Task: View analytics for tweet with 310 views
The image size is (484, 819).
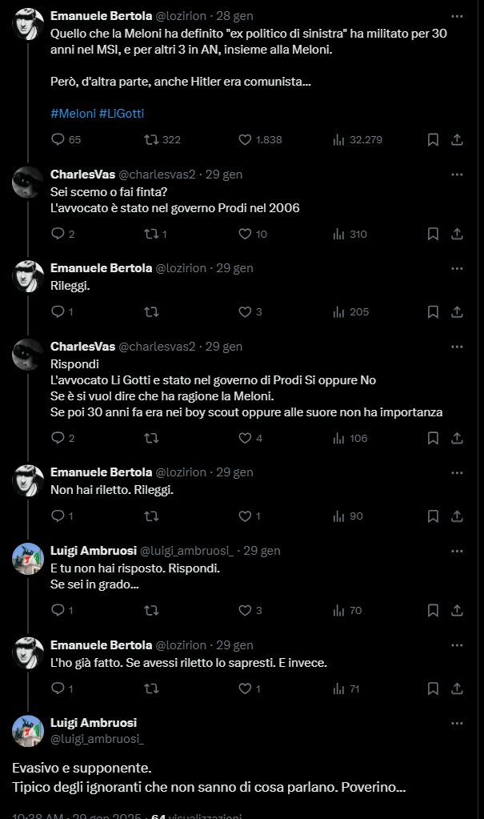Action: pyautogui.click(x=349, y=234)
